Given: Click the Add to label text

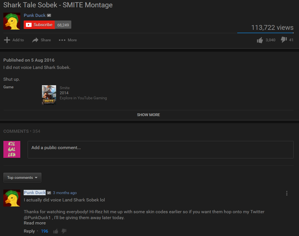Looking at the screenshot, I should point(18,40).
